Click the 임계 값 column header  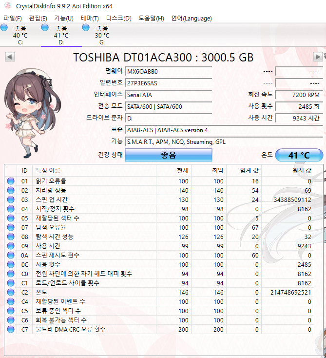[244, 170]
